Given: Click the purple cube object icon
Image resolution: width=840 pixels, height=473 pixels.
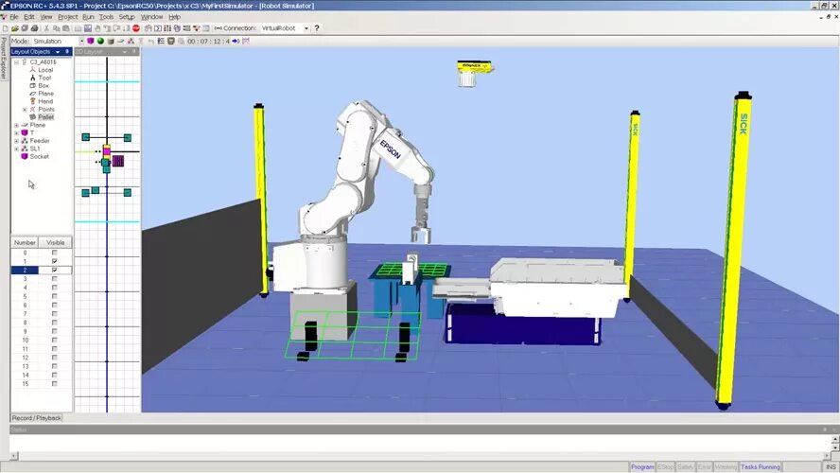Looking at the screenshot, I should click(x=91, y=42).
